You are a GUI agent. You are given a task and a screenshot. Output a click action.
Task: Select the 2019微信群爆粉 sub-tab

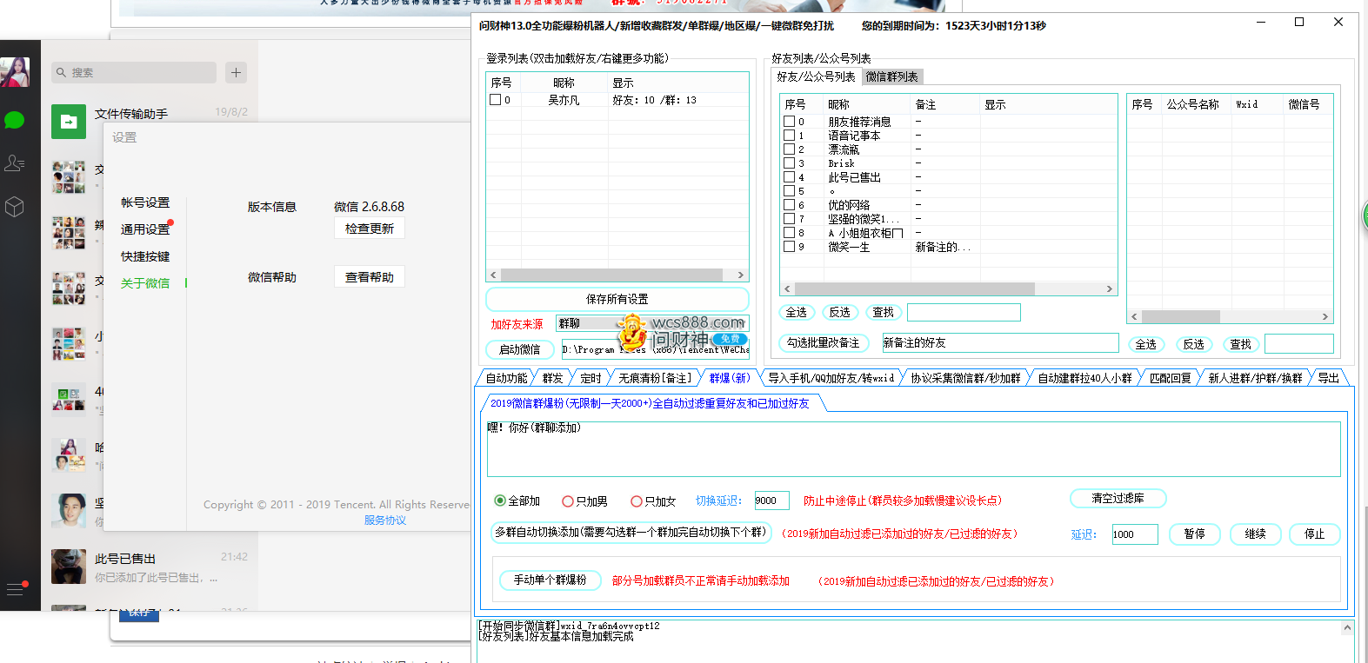pyautogui.click(x=650, y=403)
